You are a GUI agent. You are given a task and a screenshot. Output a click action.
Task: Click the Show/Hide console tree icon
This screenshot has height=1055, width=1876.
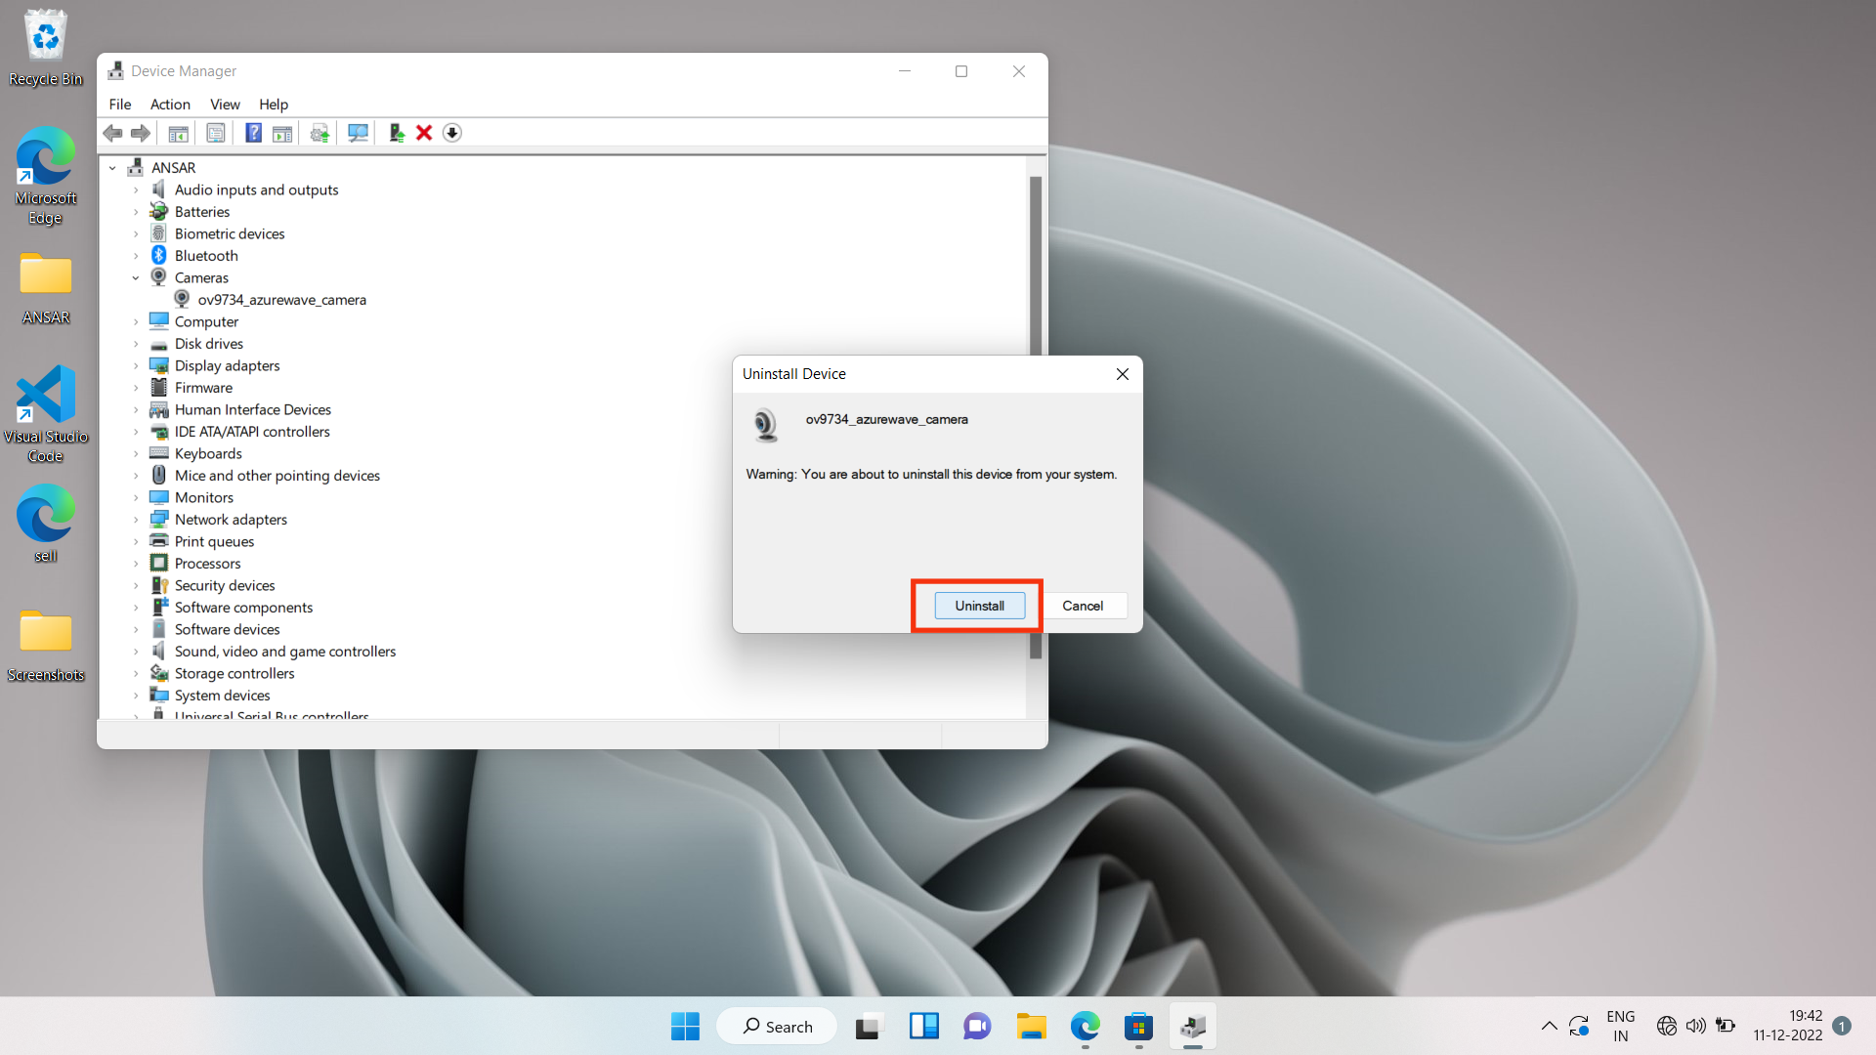178,133
